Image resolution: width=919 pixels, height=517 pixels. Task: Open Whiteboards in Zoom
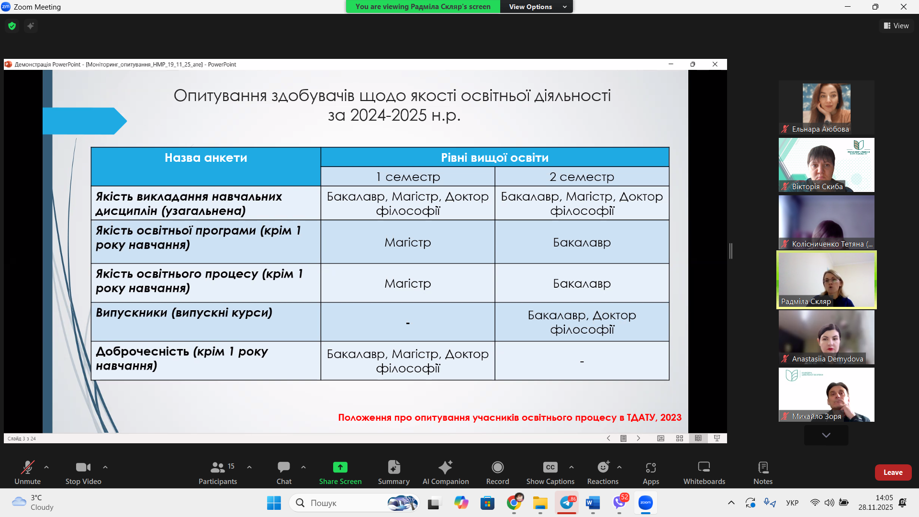703,472
